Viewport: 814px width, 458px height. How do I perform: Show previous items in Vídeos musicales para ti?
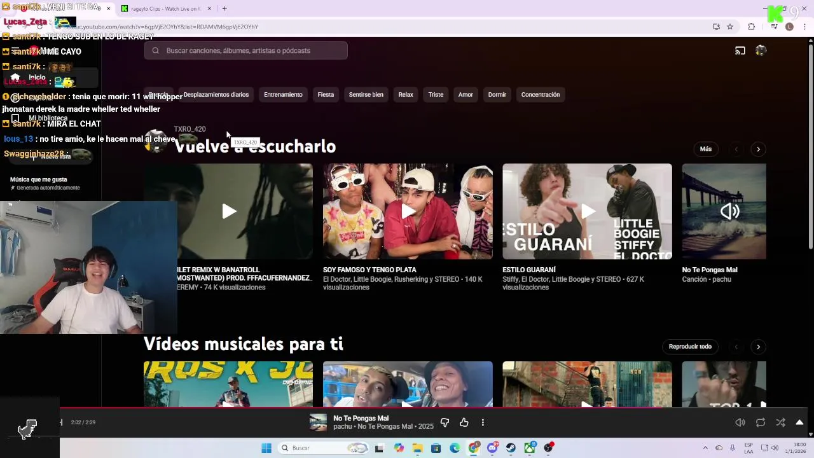tap(736, 347)
